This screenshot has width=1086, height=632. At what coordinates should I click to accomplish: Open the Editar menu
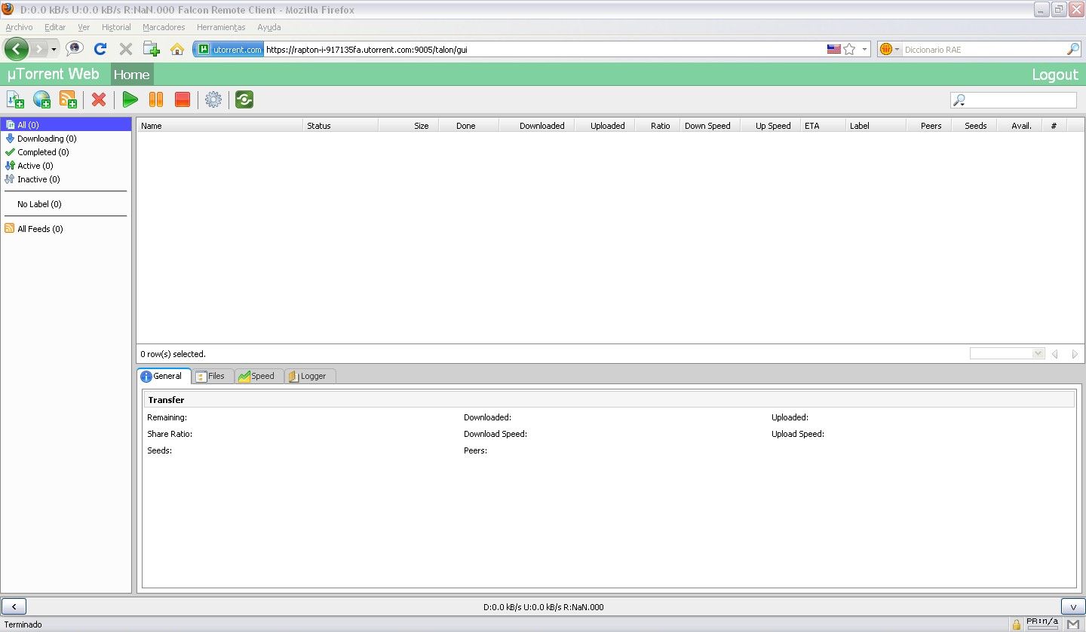click(x=55, y=27)
